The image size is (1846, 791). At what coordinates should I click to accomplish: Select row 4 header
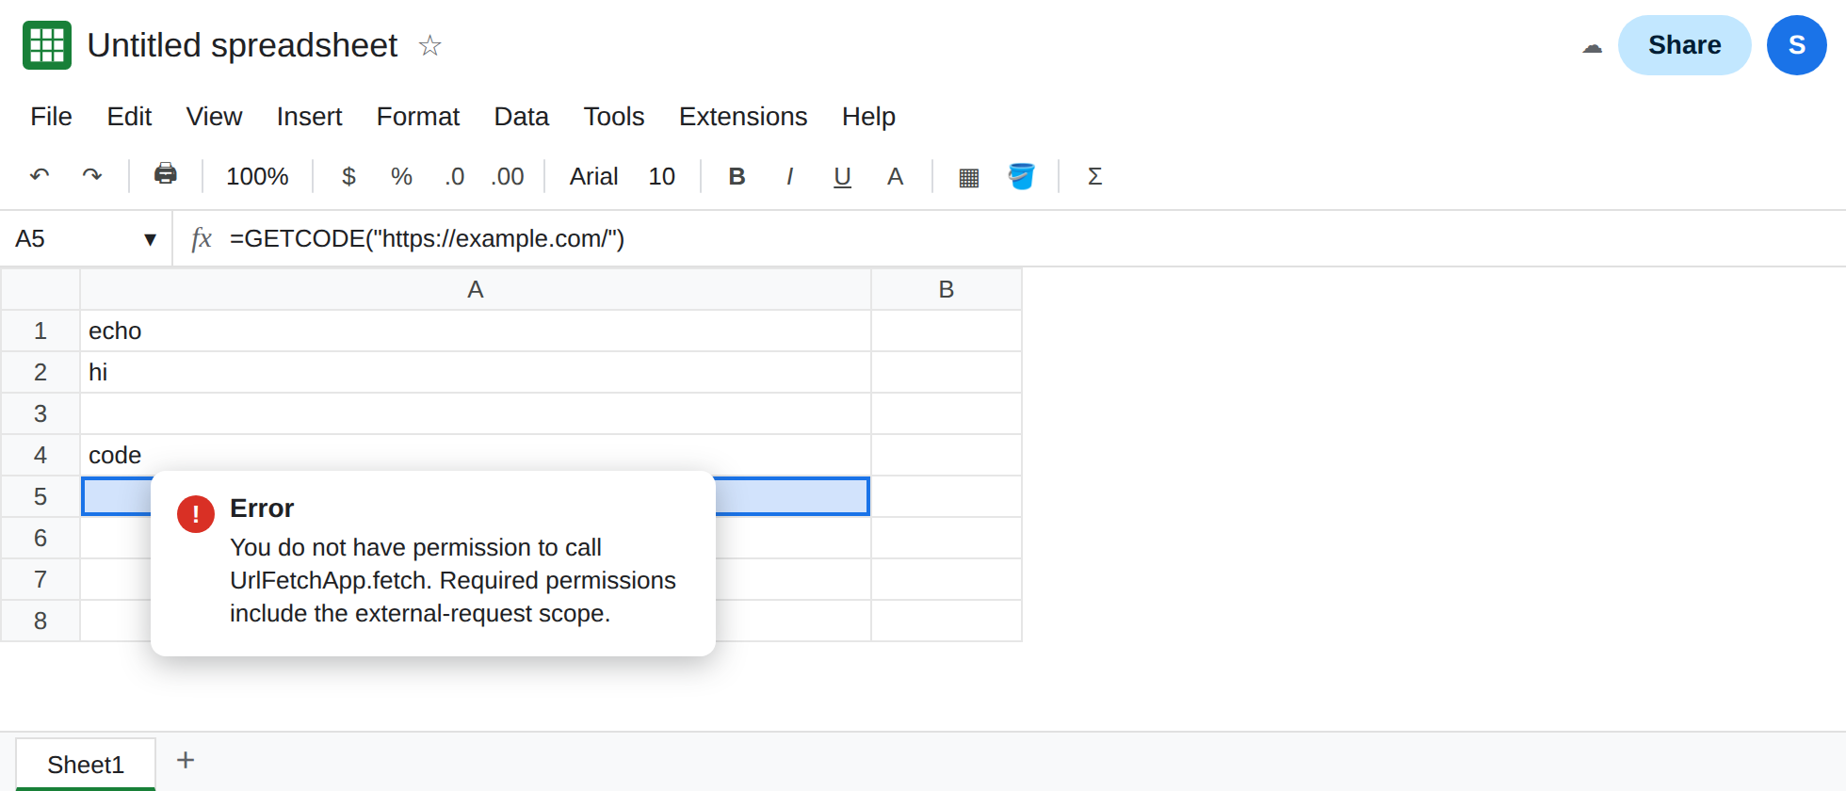click(x=40, y=455)
